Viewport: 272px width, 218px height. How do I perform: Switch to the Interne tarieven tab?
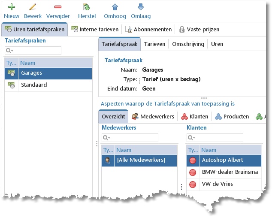coord(95,29)
